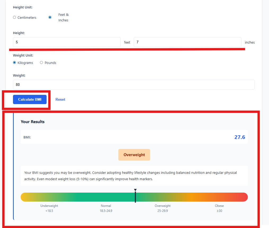Click the Underweight <18.5 label
The width and height of the screenshot is (269, 228).
point(49,208)
